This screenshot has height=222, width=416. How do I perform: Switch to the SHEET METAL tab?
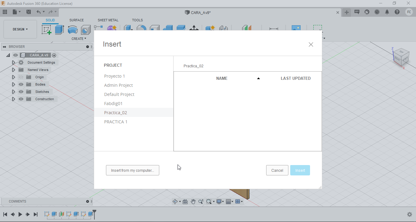click(108, 20)
